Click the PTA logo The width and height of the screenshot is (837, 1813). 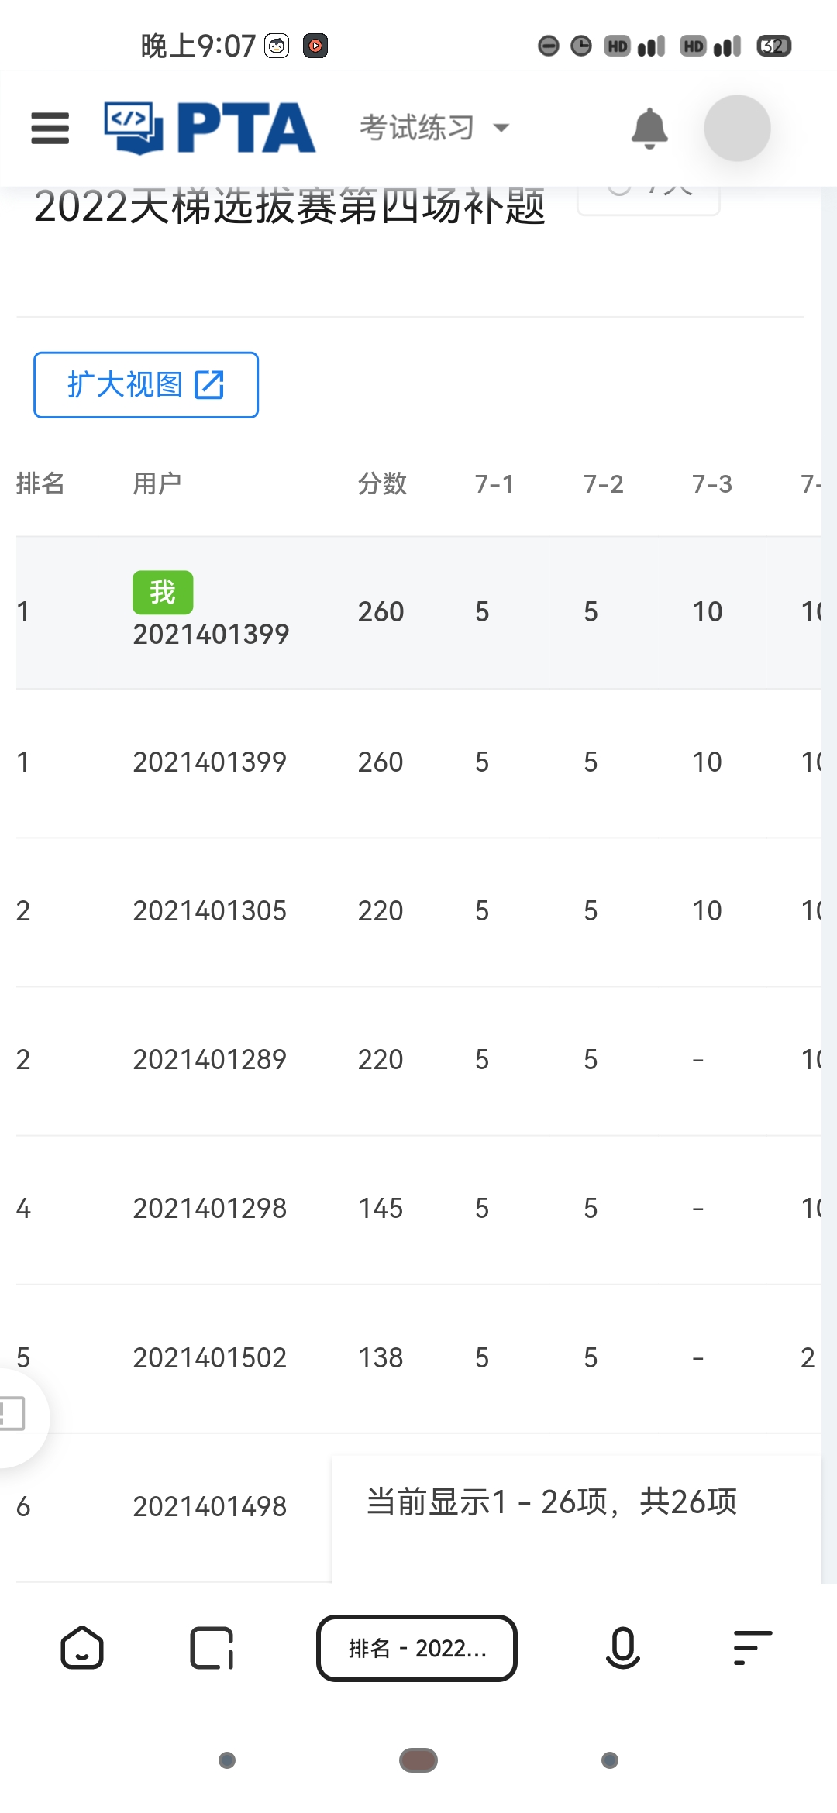tap(210, 128)
